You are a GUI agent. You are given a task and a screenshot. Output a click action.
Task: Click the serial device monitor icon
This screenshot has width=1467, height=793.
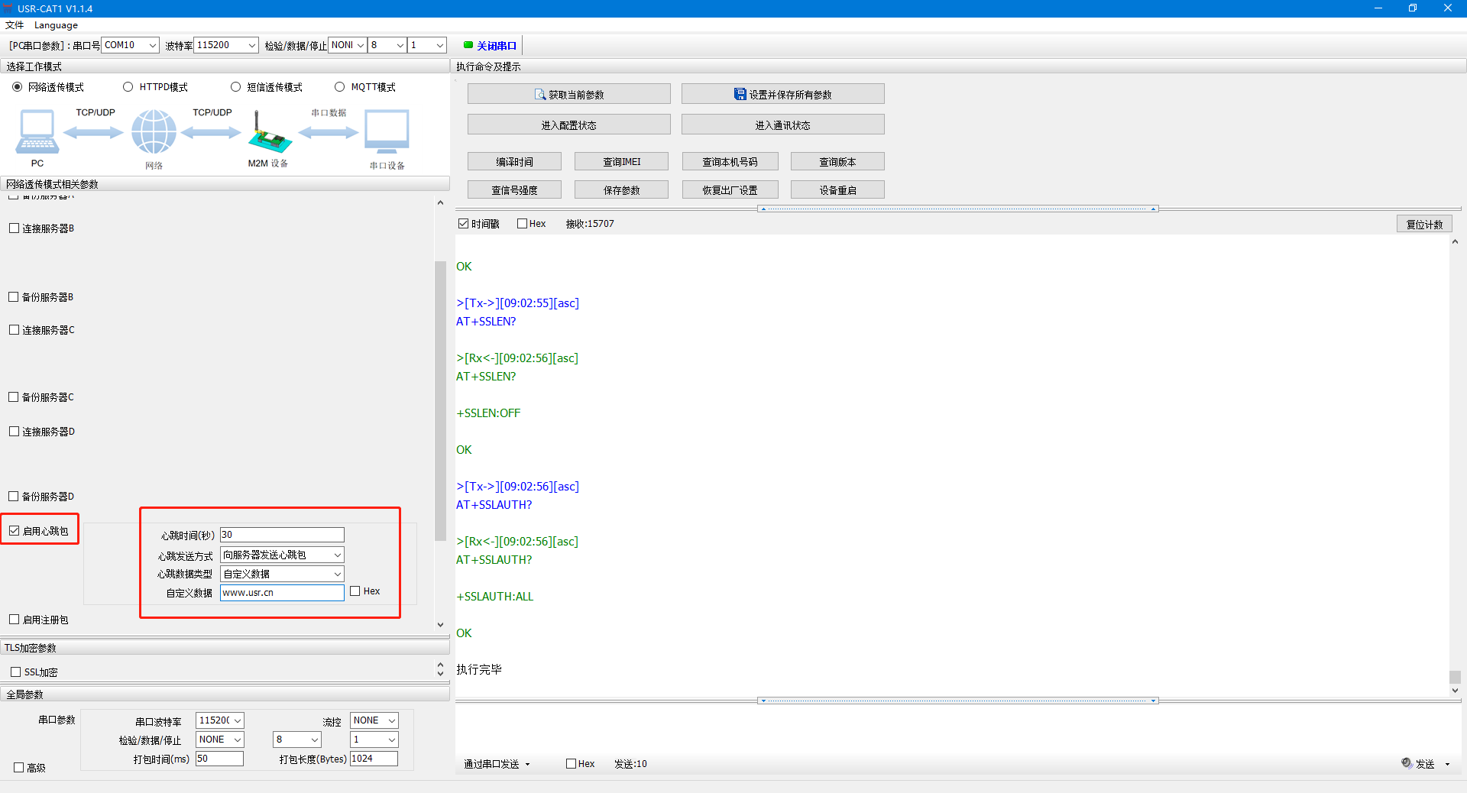[387, 131]
